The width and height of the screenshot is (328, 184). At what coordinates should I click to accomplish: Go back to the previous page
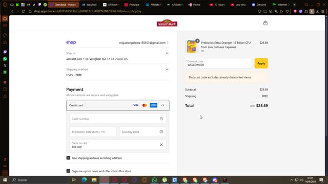click(x=12, y=11)
